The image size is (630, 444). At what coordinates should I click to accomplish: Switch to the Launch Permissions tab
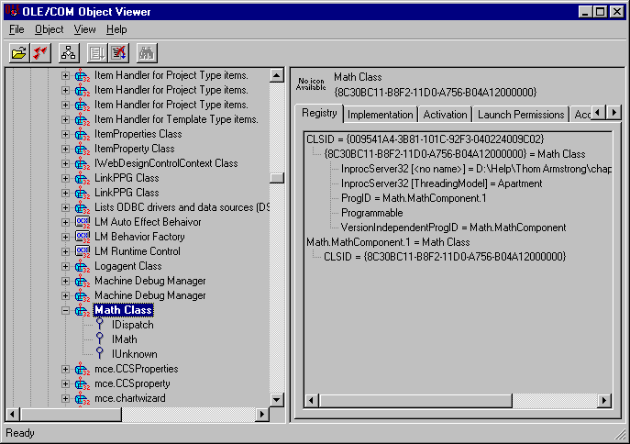click(520, 115)
